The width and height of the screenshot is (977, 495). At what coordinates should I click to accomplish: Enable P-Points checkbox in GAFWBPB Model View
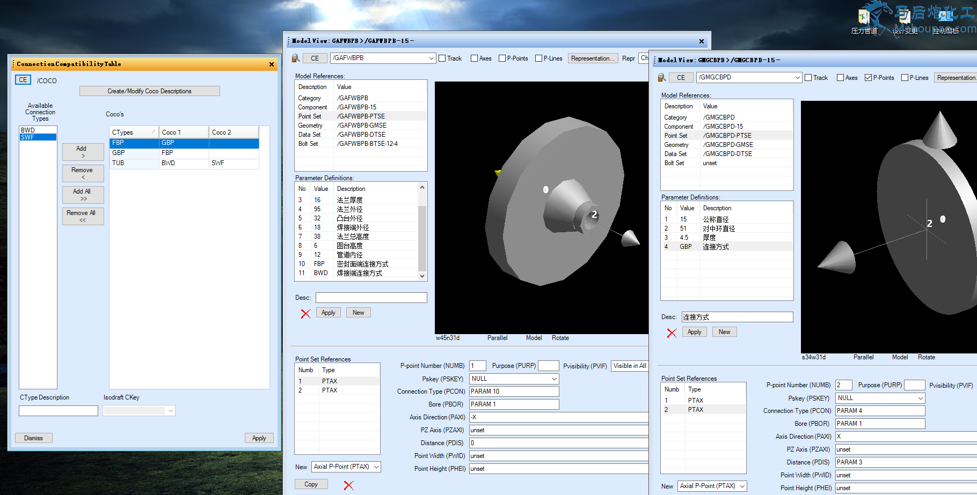(x=502, y=58)
